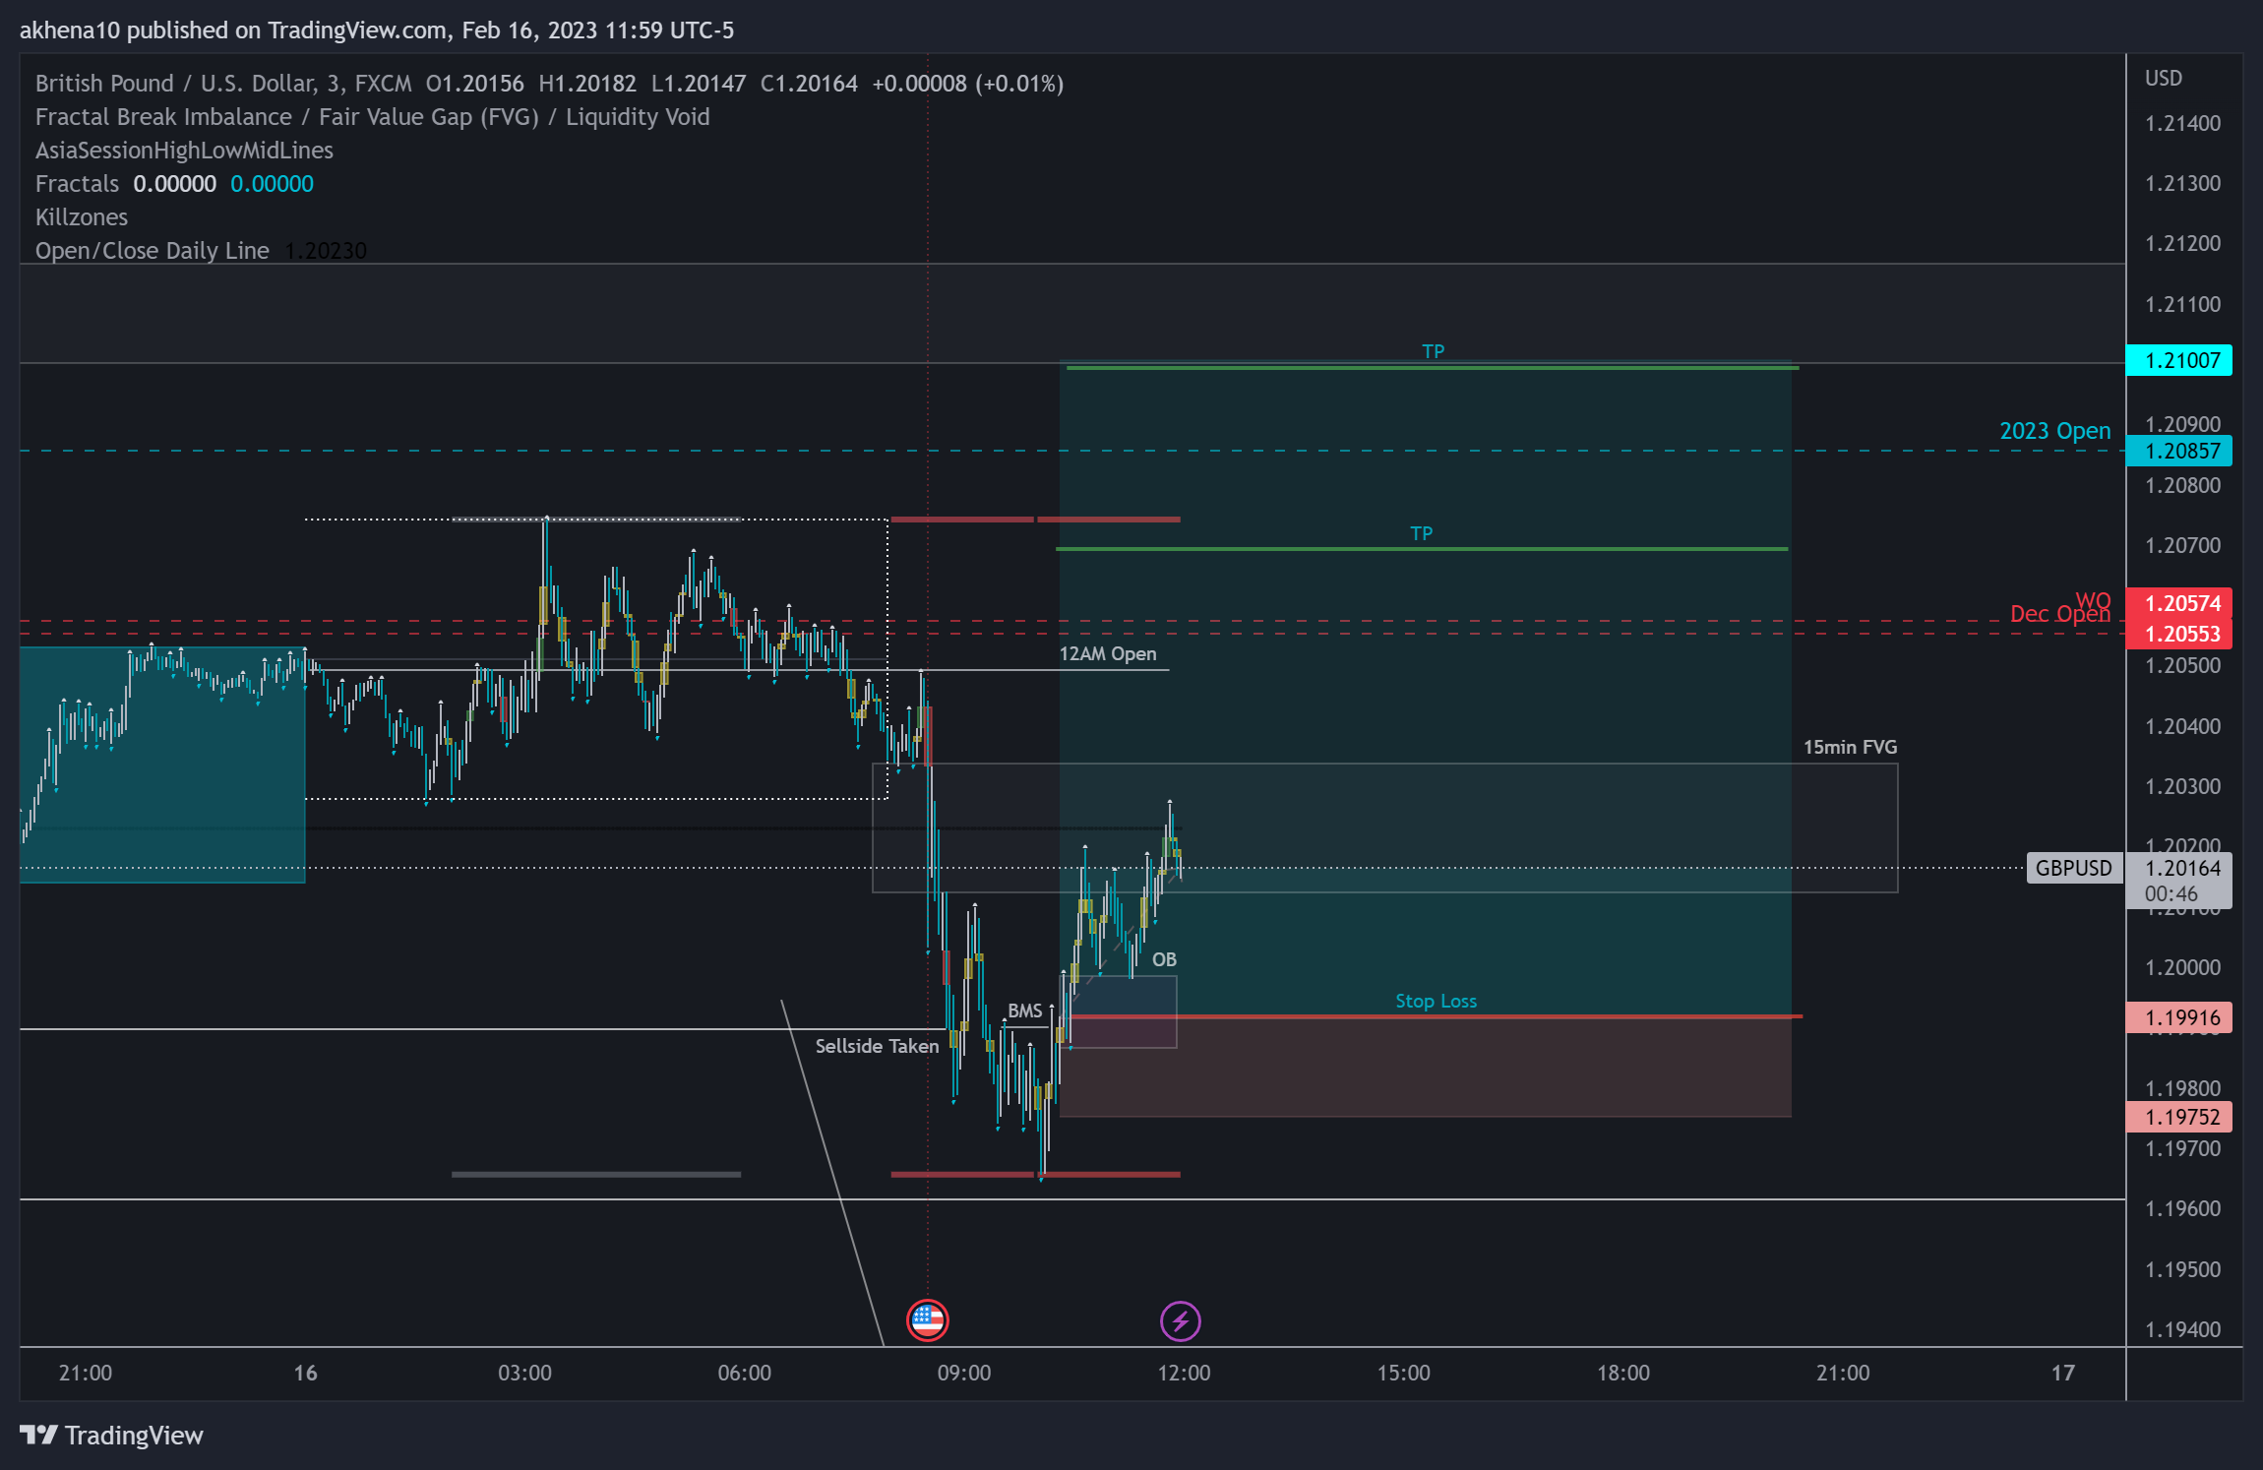2263x1470 pixels.
Task: Click the 1.21007 cyan price tag
Action: (x=2178, y=360)
